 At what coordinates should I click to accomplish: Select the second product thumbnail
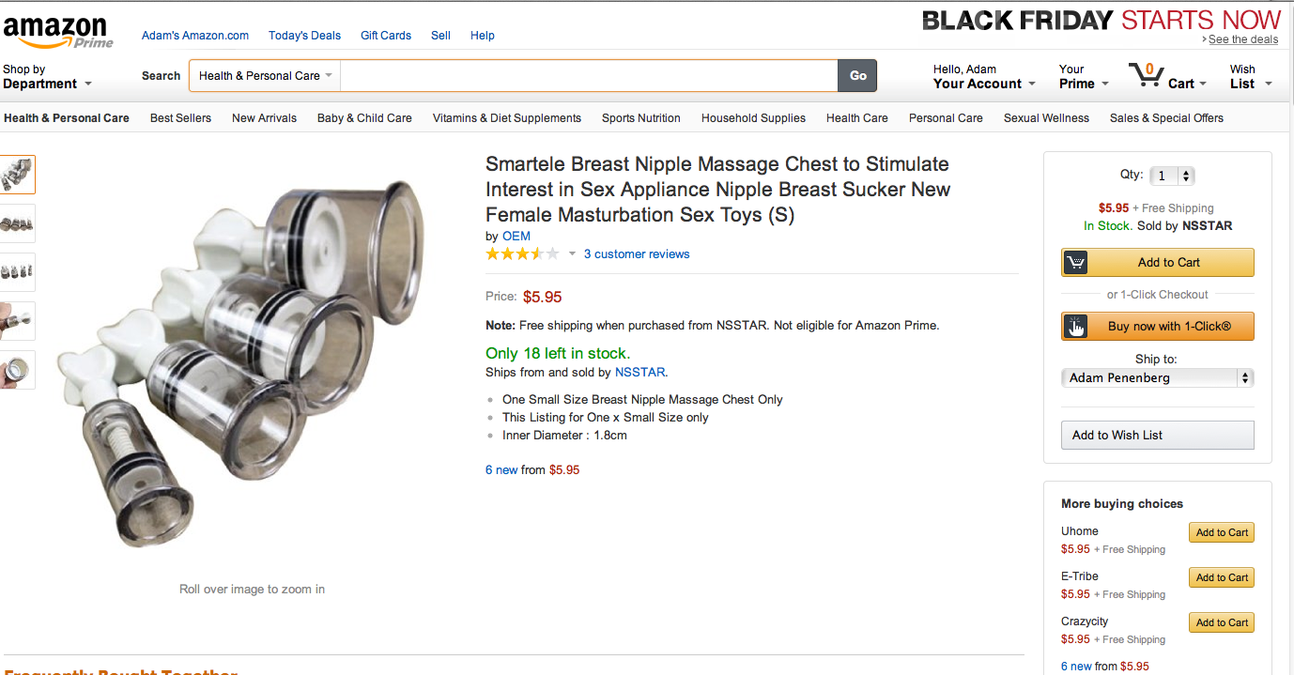(17, 223)
